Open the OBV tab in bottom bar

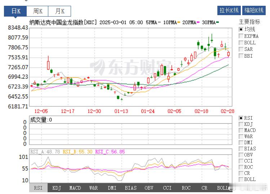pos(149,188)
